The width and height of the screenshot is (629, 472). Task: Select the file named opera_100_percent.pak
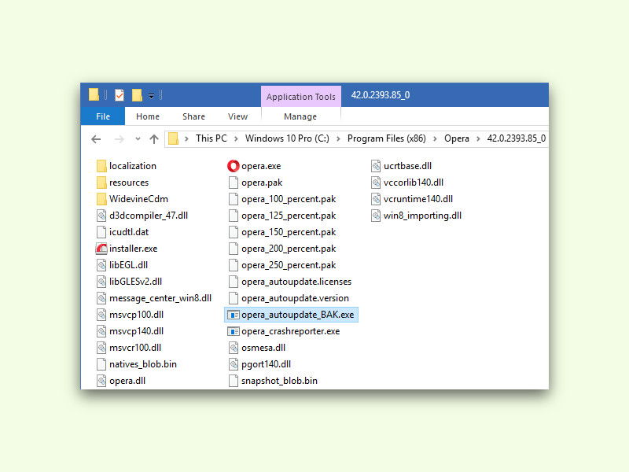coord(282,199)
